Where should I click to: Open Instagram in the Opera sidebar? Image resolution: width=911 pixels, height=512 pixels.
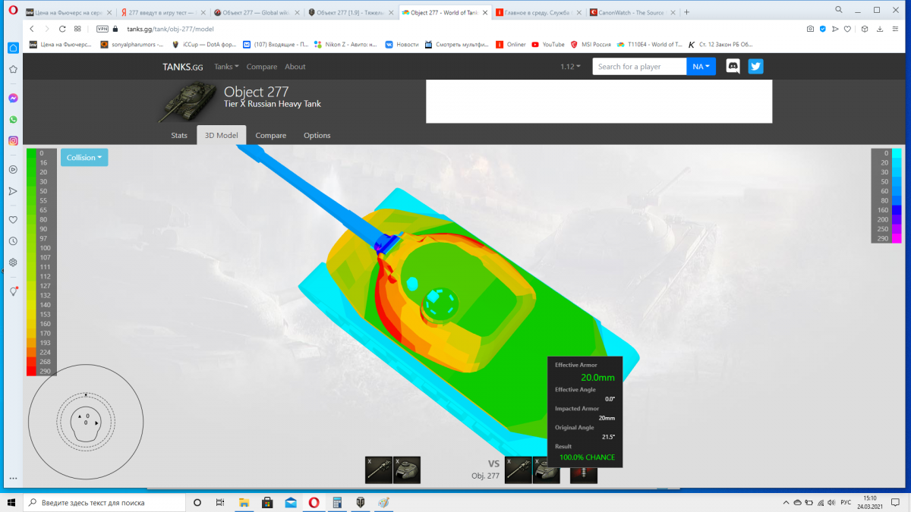pyautogui.click(x=13, y=140)
